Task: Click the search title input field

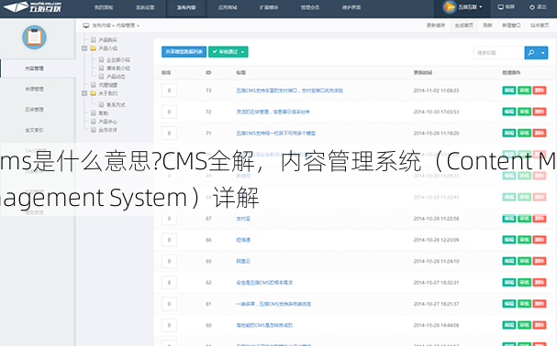Action: [499, 52]
